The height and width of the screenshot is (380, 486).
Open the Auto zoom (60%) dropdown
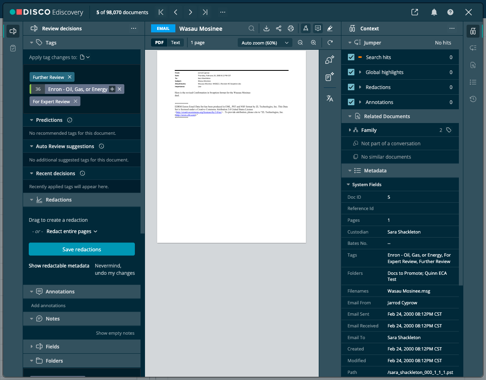click(265, 42)
